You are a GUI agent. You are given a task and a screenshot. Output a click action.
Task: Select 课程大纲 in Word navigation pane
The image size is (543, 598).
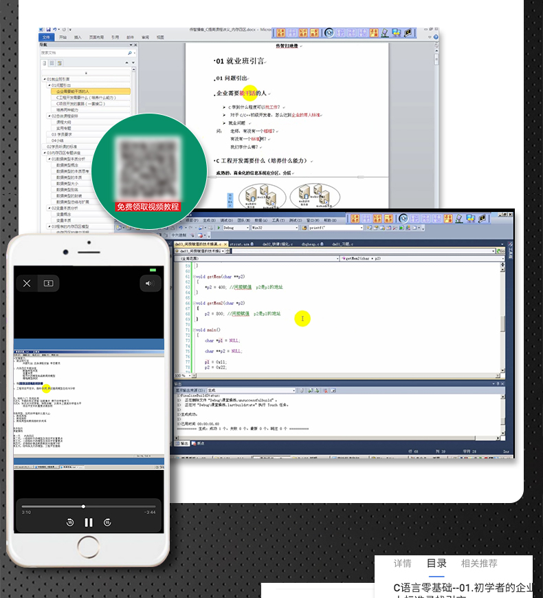64,122
